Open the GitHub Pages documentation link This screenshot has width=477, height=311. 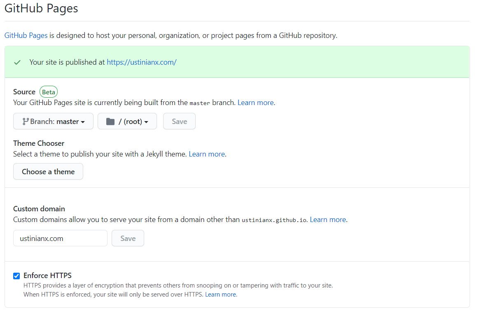pos(26,35)
